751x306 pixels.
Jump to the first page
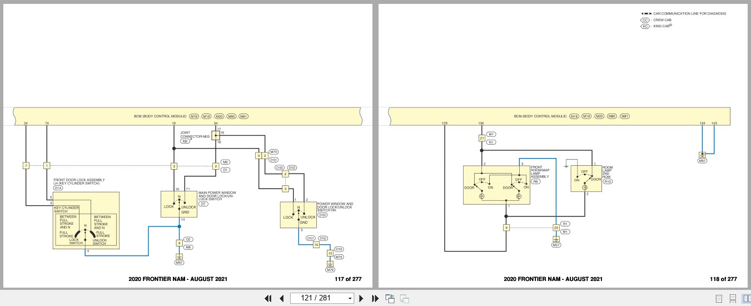click(x=268, y=298)
